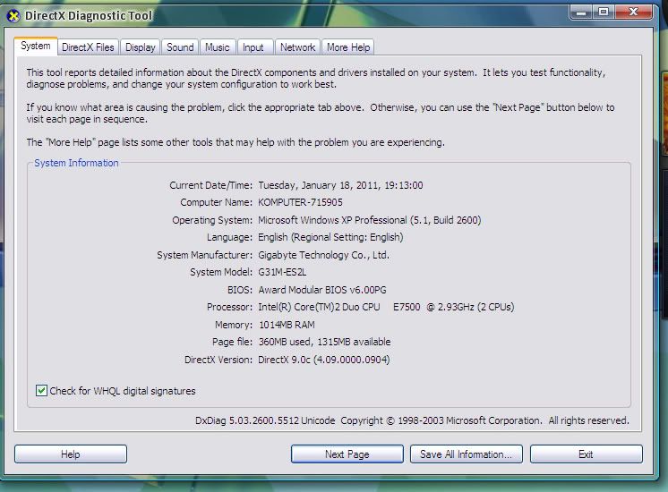Viewport: 668px width, 492px height.
Task: Switch to the Sound tab
Action: coord(180,47)
